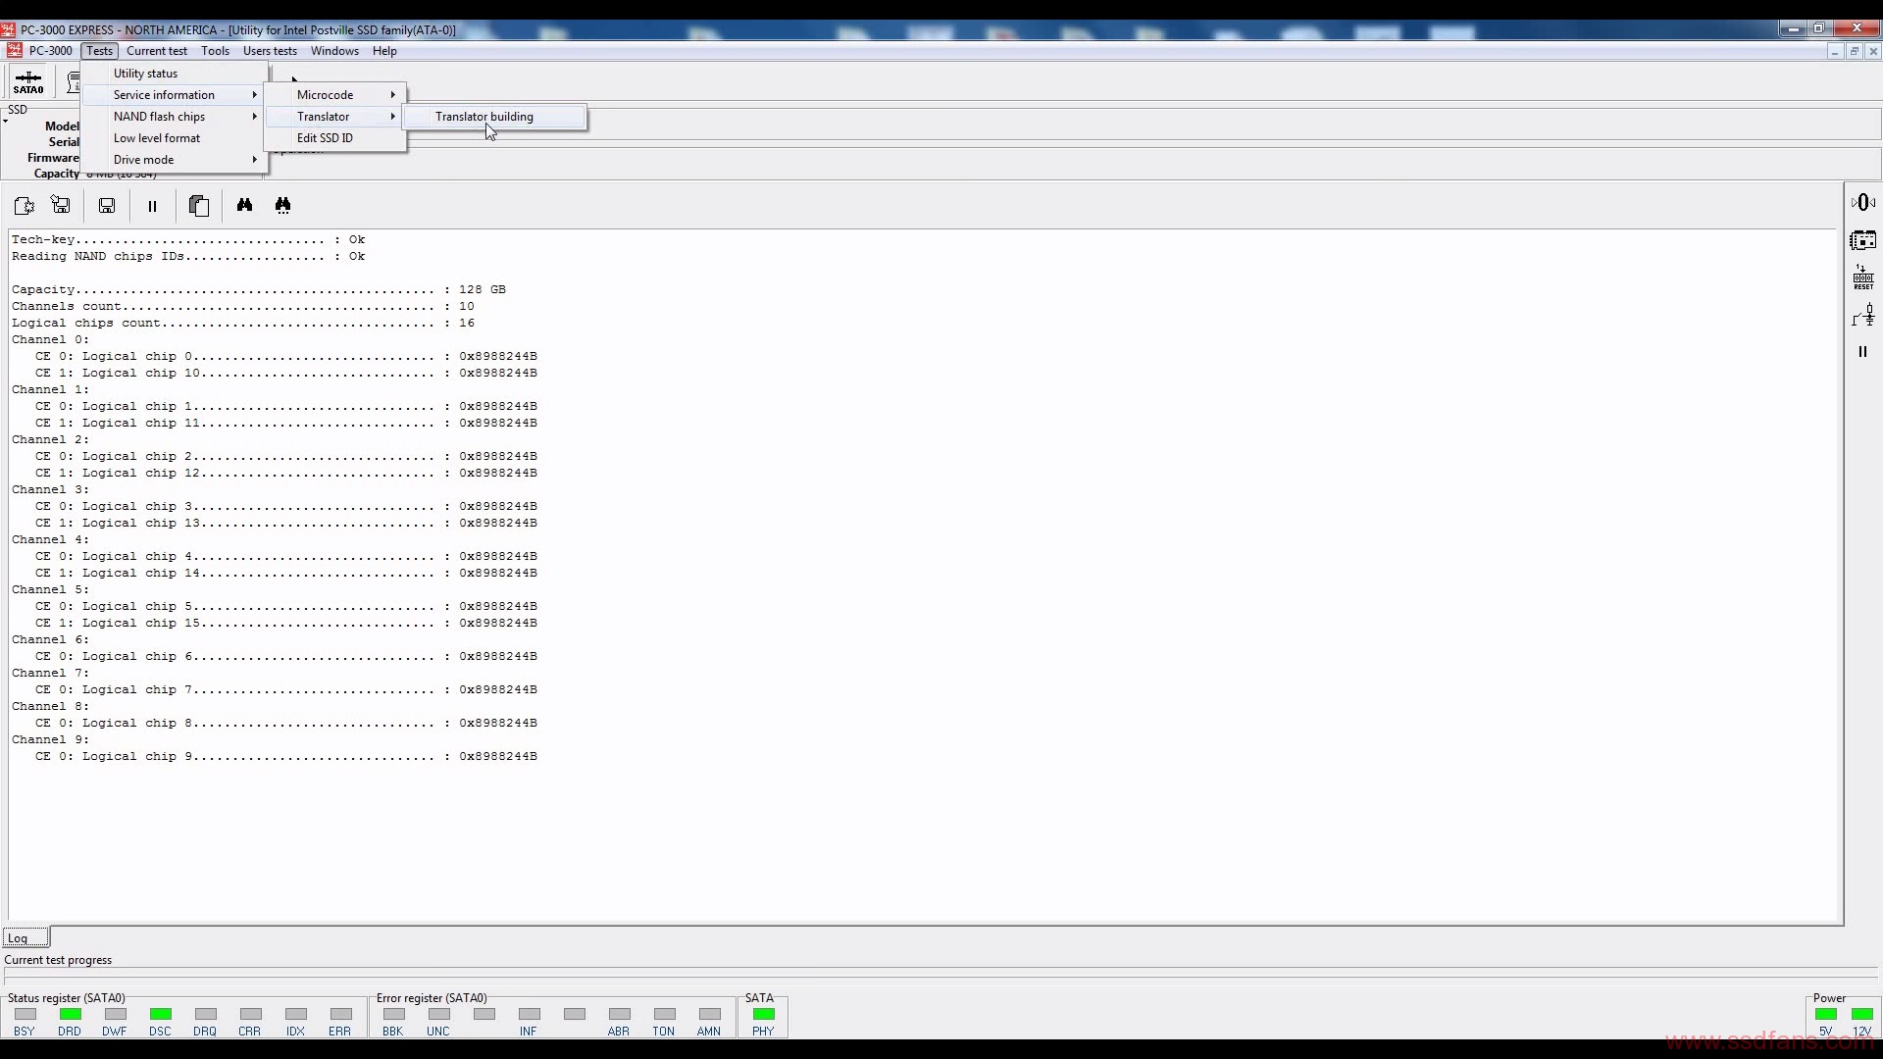Click the power switch circuit icon
Image resolution: width=1883 pixels, height=1059 pixels.
tap(1863, 316)
